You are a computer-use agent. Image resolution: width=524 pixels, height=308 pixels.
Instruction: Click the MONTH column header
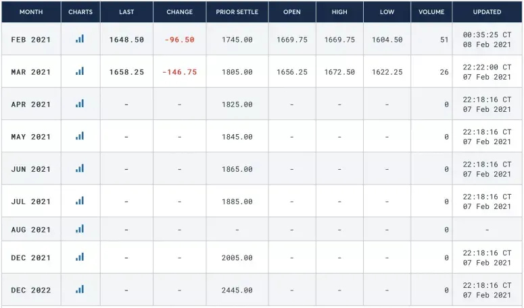tap(31, 12)
